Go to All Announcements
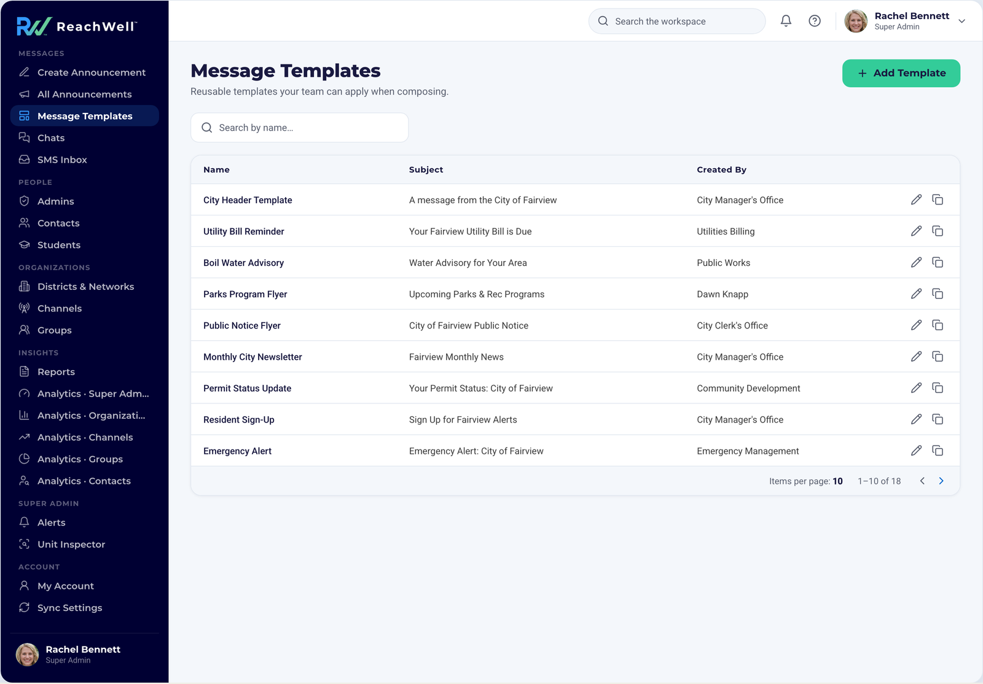Viewport: 983px width, 684px height. point(85,94)
